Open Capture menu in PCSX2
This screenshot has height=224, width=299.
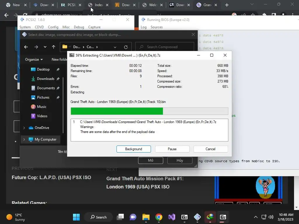tap(94, 27)
